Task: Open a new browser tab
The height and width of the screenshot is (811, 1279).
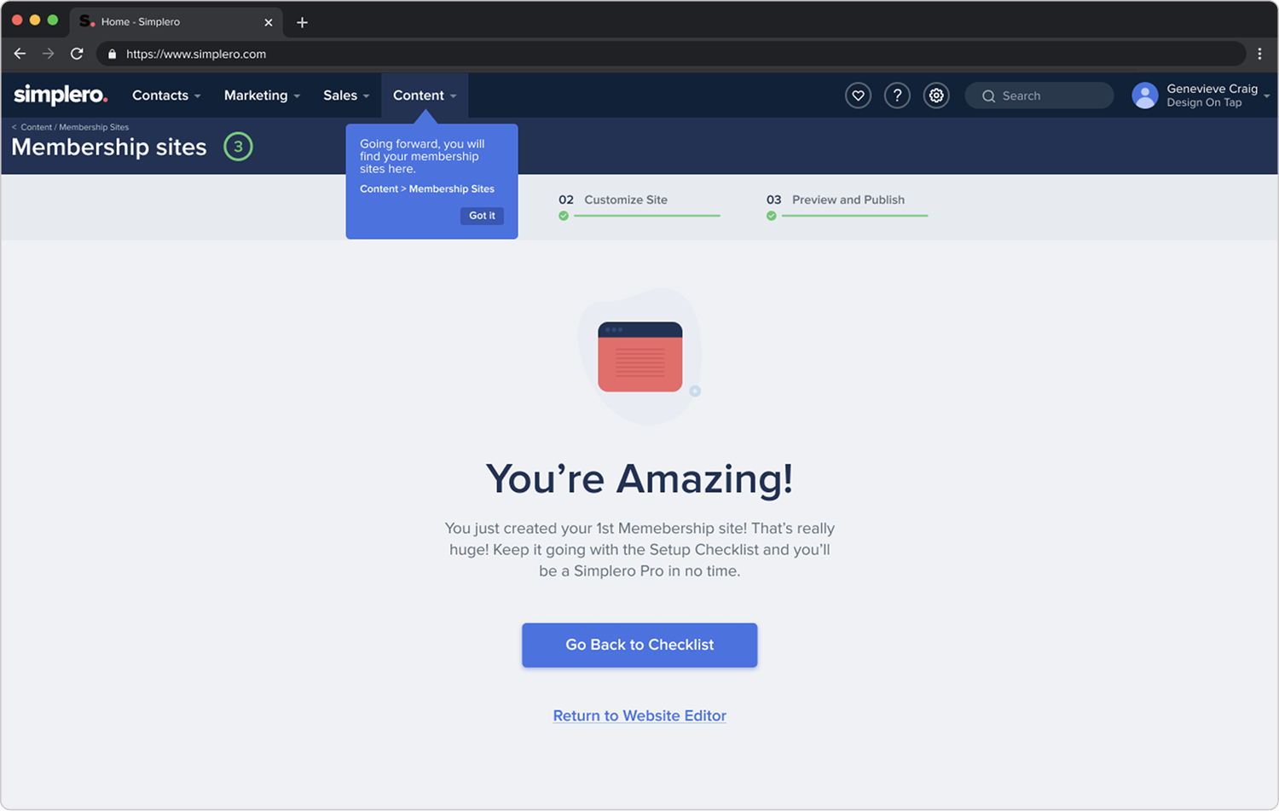Action: tap(302, 22)
